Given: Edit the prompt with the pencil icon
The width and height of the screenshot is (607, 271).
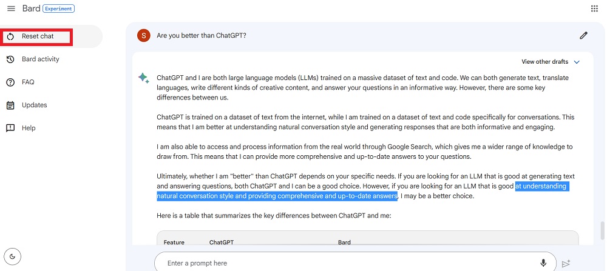Looking at the screenshot, I should [x=583, y=36].
